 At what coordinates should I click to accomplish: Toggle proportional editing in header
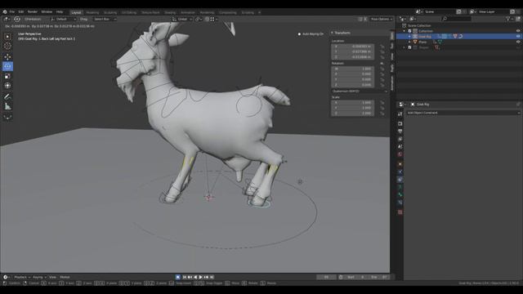[207, 19]
